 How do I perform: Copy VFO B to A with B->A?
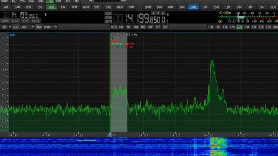[15, 21]
